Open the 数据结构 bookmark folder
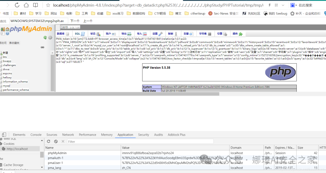Image resolution: width=326 pixels, height=173 pixels. point(136,14)
